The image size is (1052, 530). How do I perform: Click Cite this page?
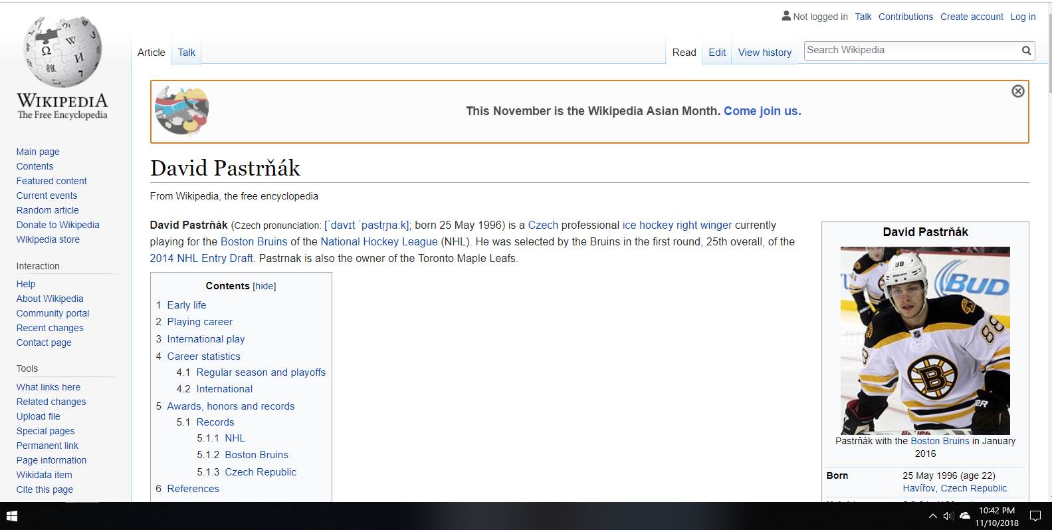(x=45, y=489)
